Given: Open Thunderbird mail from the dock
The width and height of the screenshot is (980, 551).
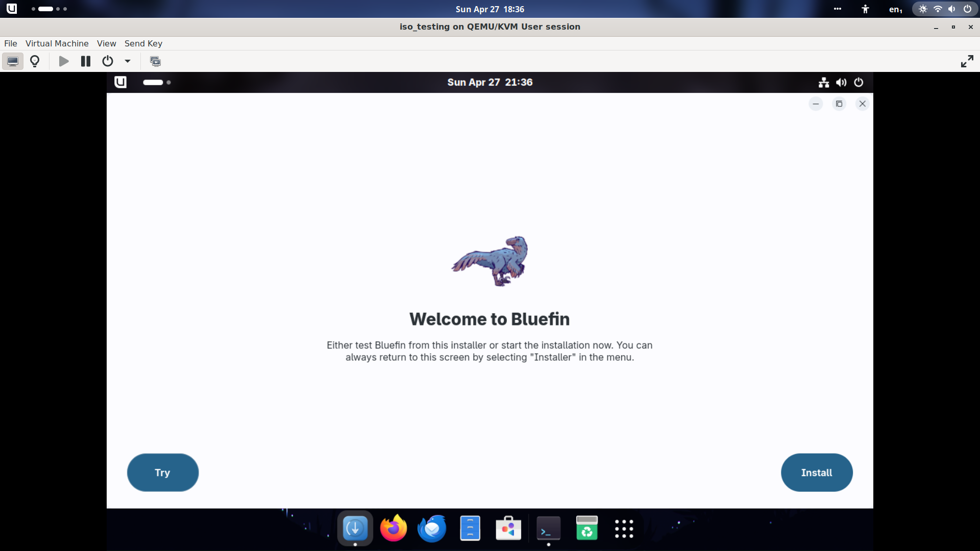Looking at the screenshot, I should click(432, 529).
